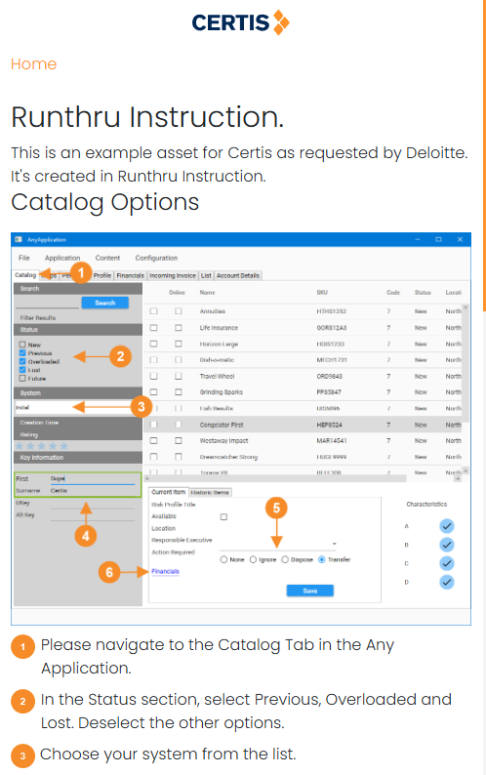Click the AnyApplication window icon in title bar
The height and width of the screenshot is (775, 486).
pyautogui.click(x=19, y=239)
